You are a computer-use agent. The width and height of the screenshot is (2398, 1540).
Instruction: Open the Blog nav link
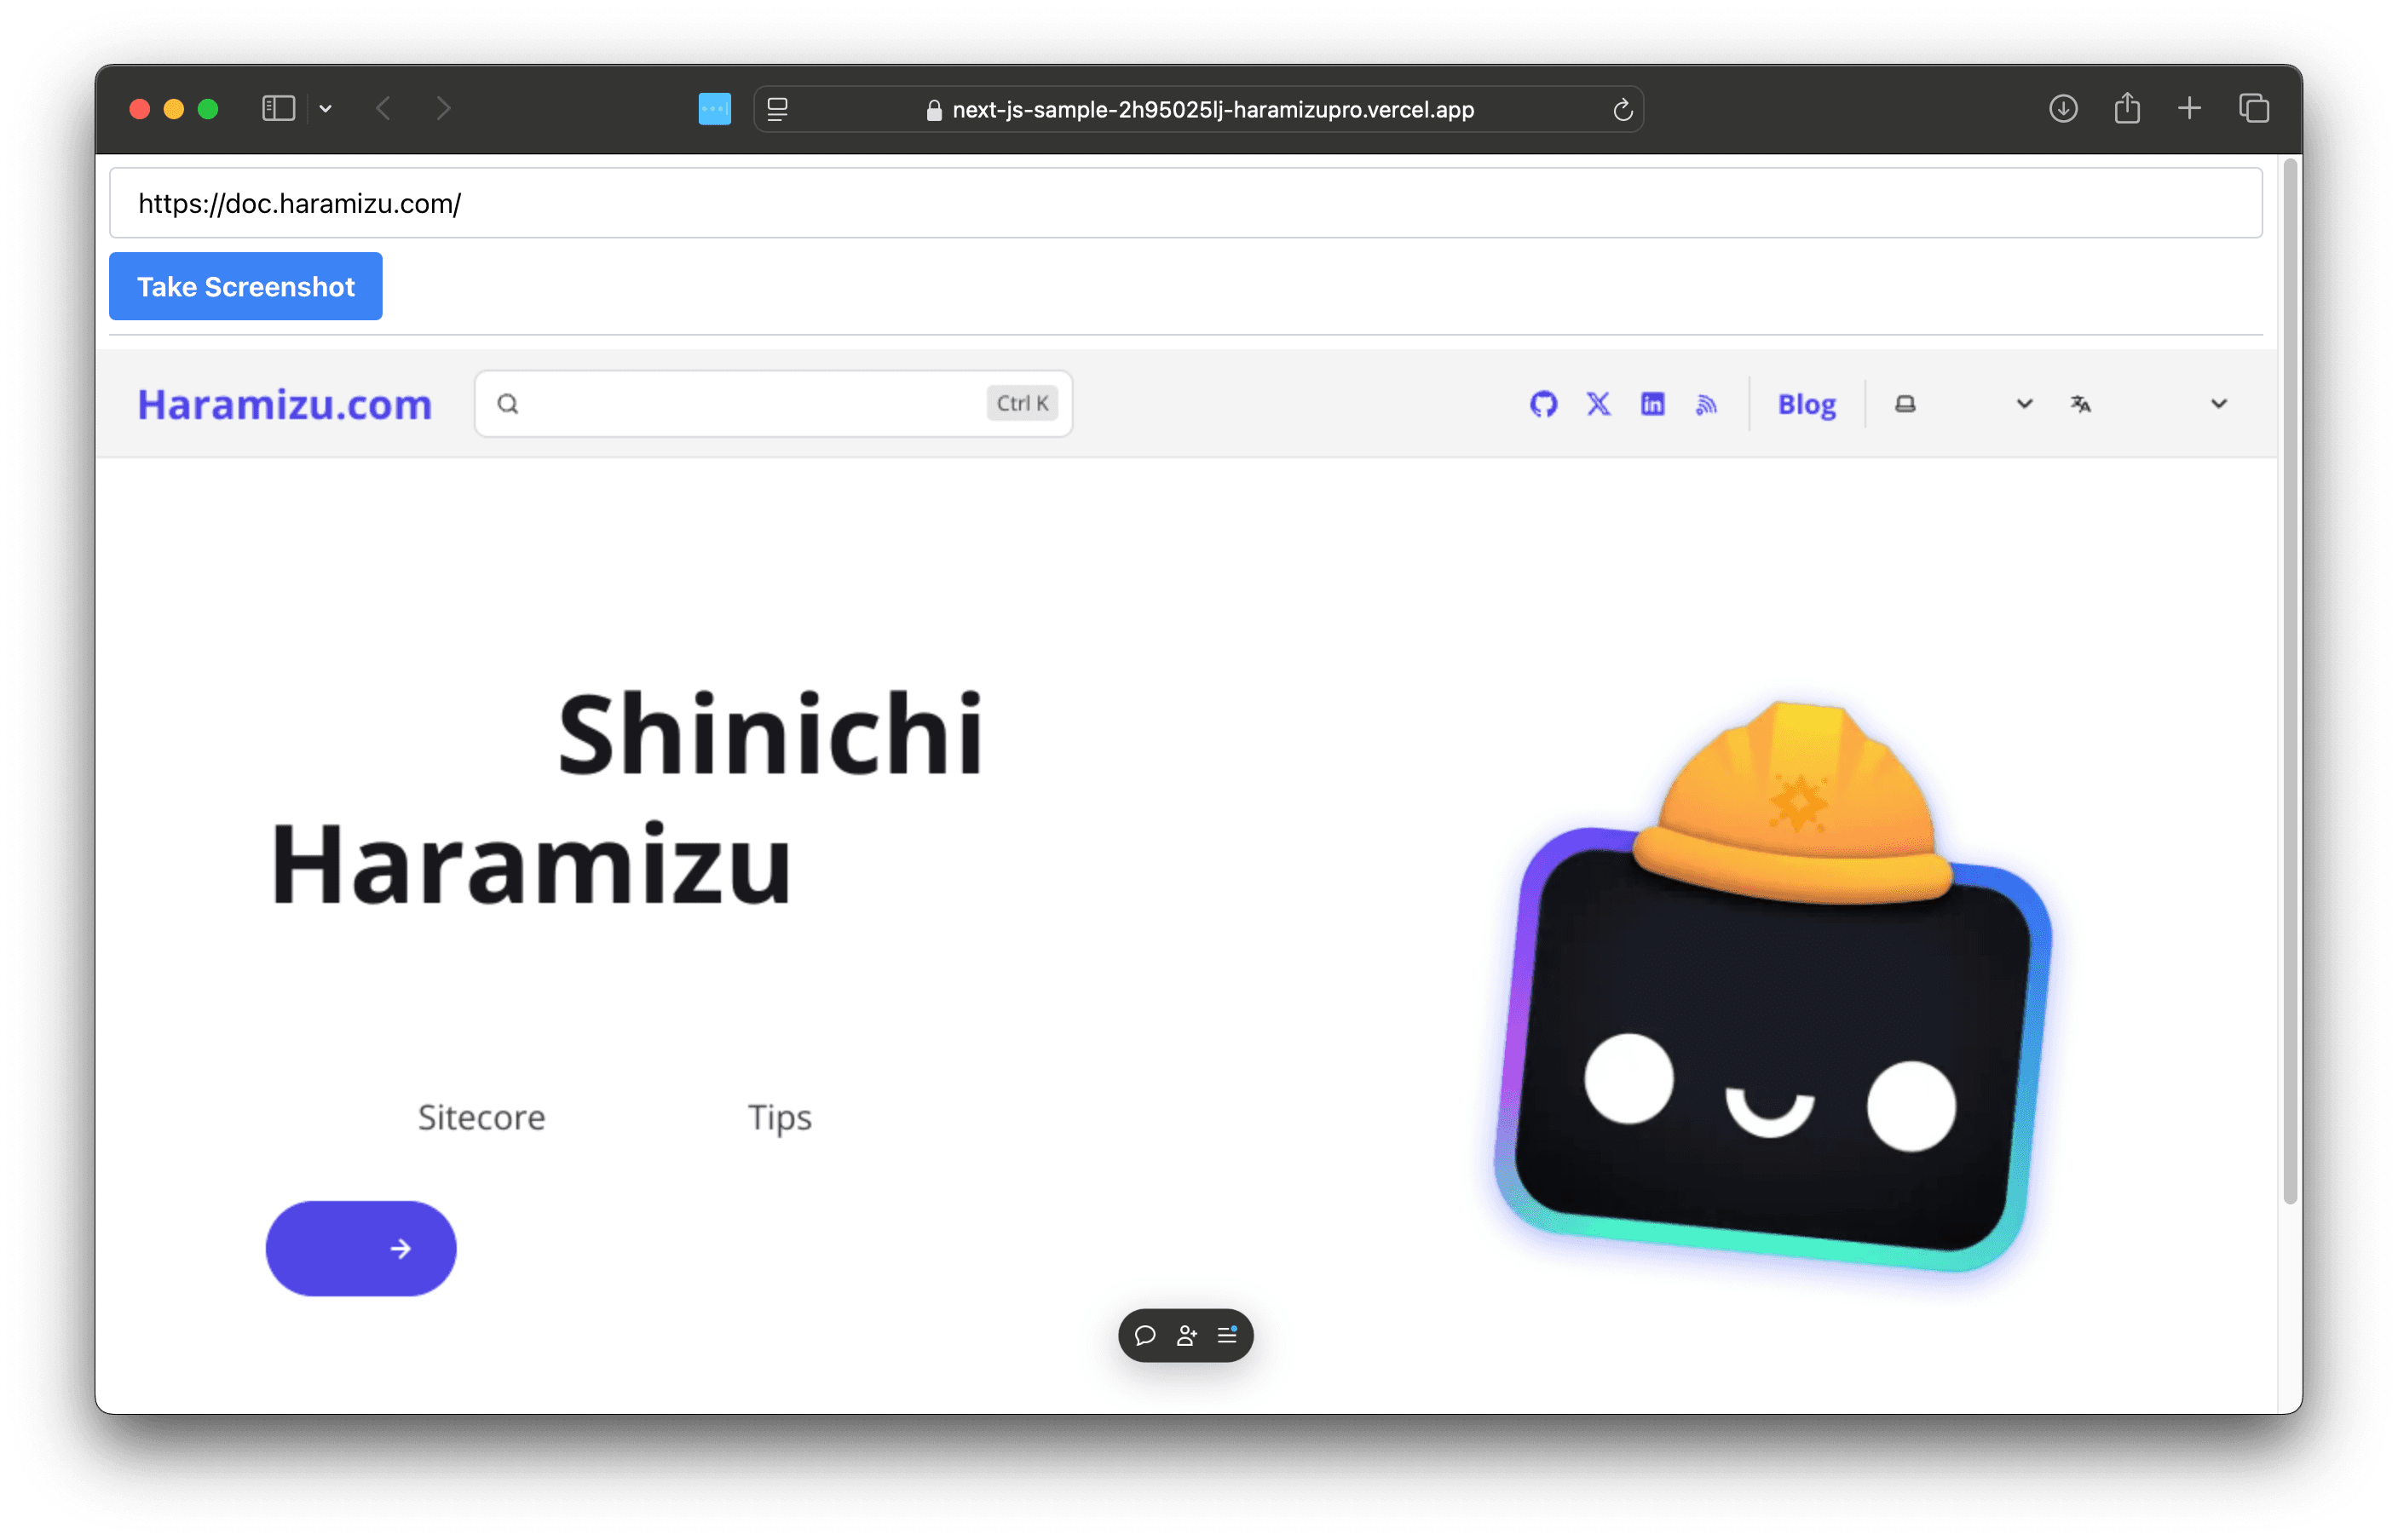point(1806,404)
